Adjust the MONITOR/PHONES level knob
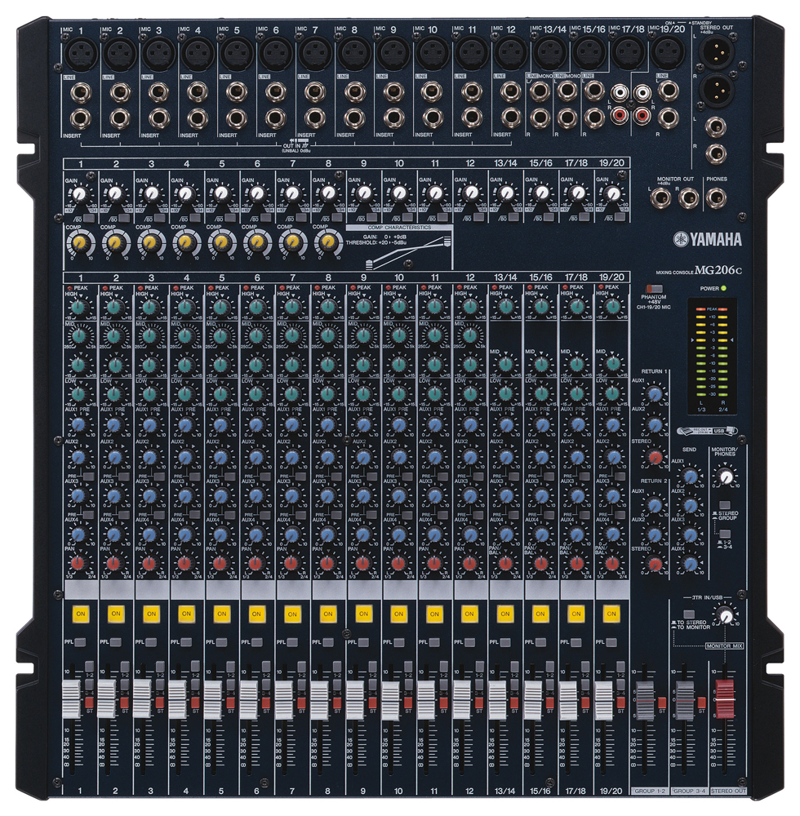Screen dimensions: 800x816 (724, 475)
